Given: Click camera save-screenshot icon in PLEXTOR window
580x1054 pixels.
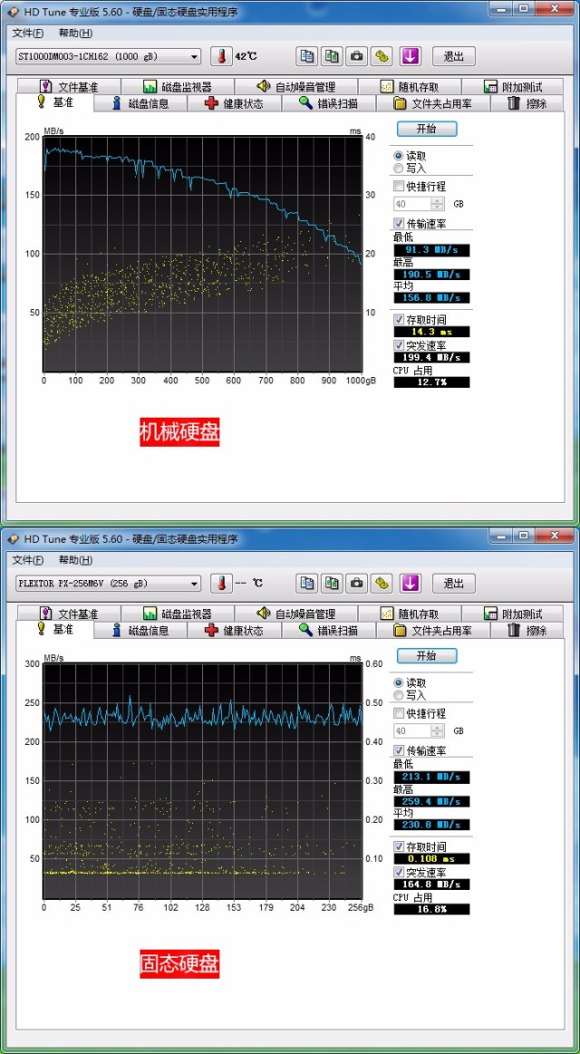Looking at the screenshot, I should (356, 583).
